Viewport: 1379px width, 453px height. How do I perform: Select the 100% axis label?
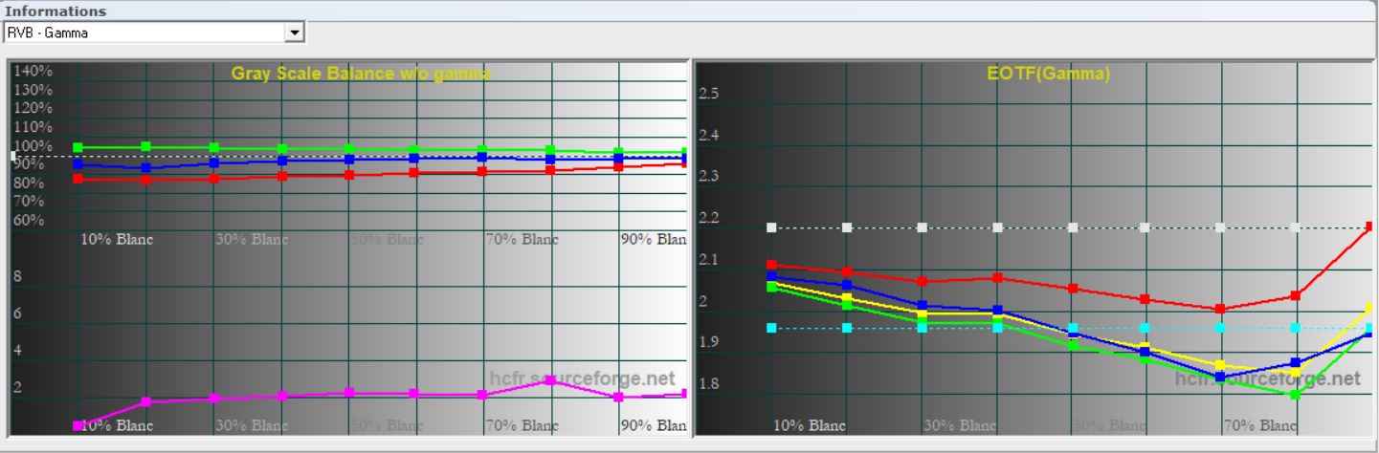tap(33, 146)
